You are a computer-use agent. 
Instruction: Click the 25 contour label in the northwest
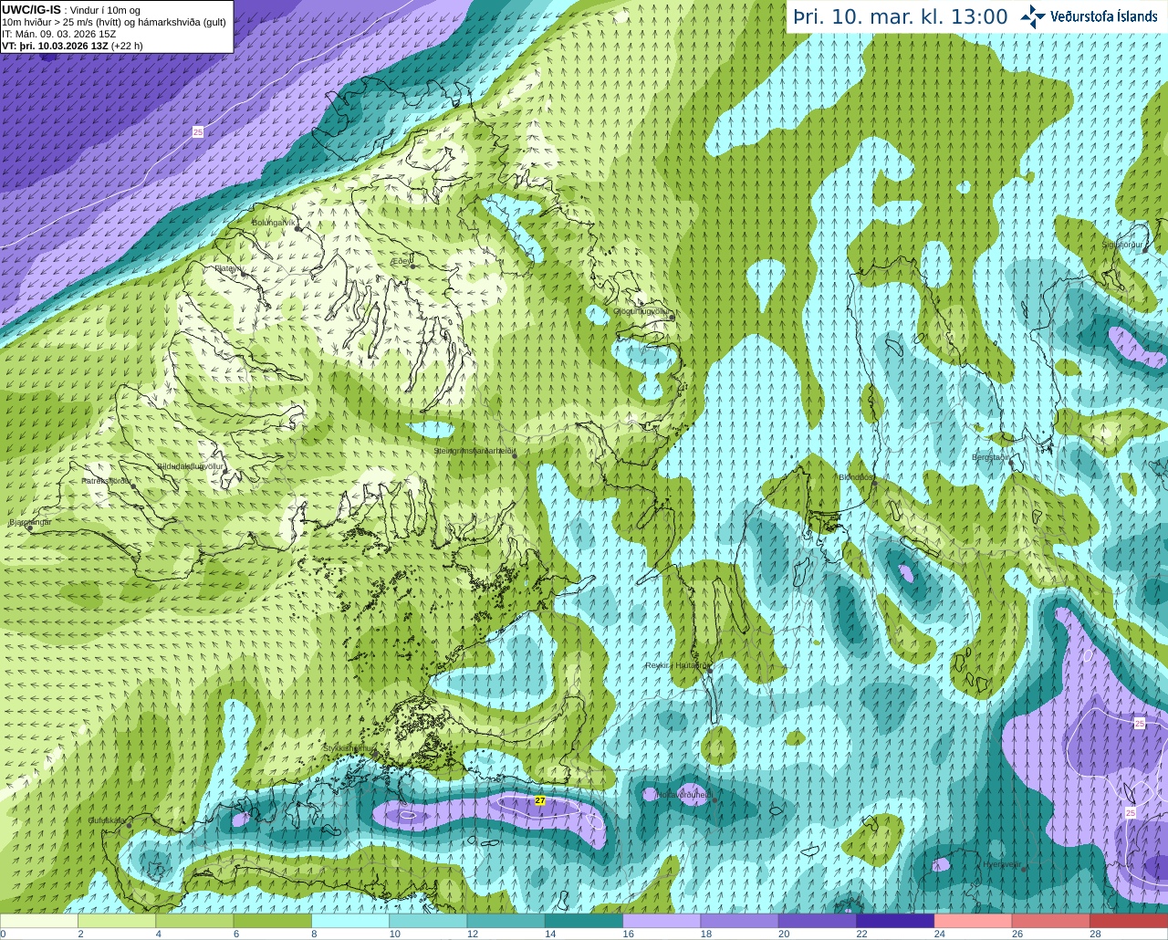click(x=198, y=132)
